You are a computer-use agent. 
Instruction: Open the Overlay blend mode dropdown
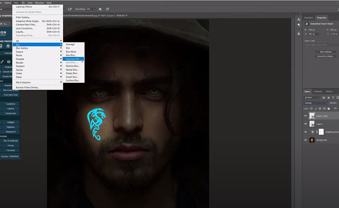coord(315,103)
